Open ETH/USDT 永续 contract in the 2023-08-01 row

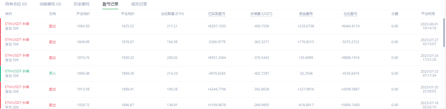17,24
